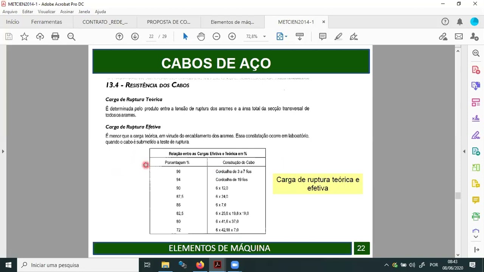
Task: Activate the hand pan tool
Action: point(201,37)
